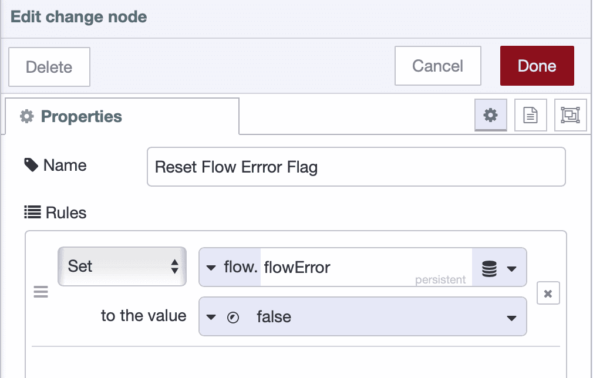The height and width of the screenshot is (378, 593).
Task: Open the node appearance settings icon
Action: [x=570, y=115]
